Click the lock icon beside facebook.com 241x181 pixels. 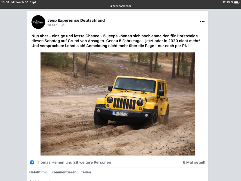click(111, 6)
